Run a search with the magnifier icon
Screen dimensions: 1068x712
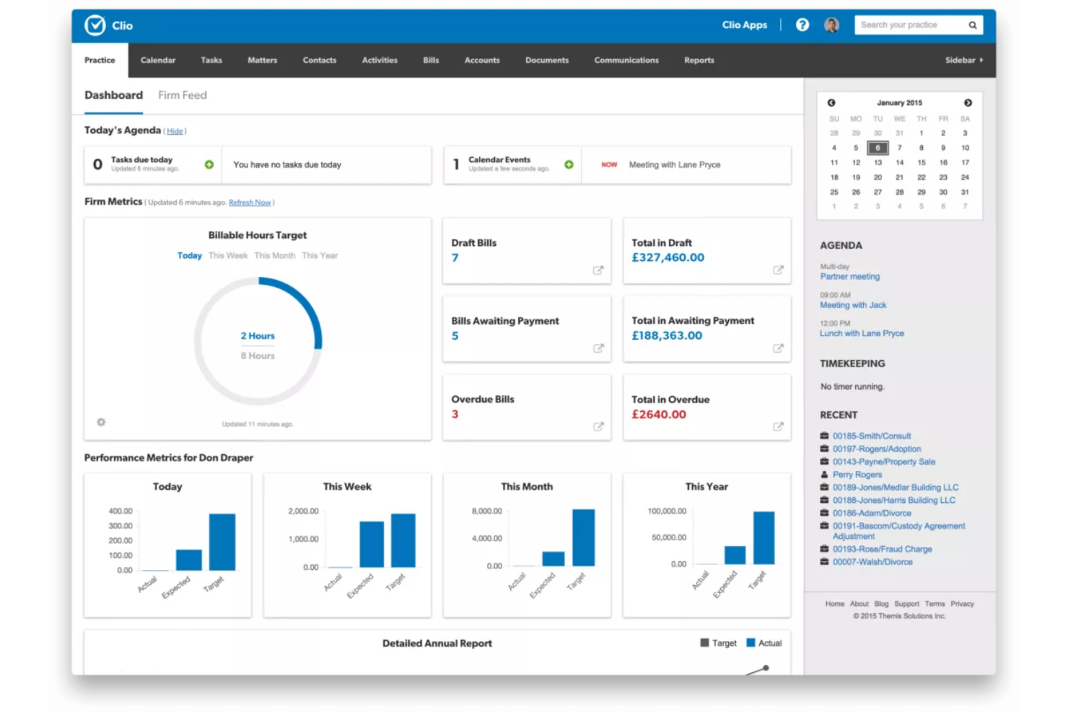(973, 25)
